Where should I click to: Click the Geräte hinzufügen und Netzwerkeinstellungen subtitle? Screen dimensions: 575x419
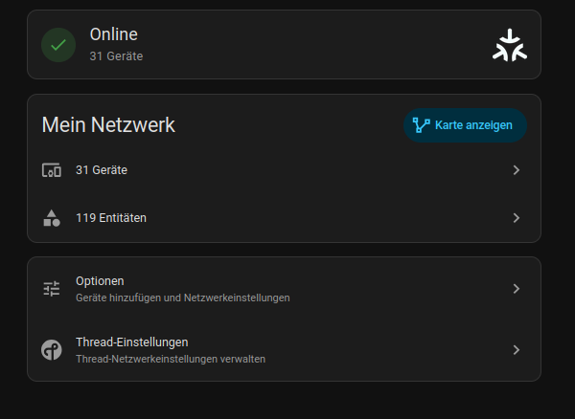pyautogui.click(x=183, y=298)
